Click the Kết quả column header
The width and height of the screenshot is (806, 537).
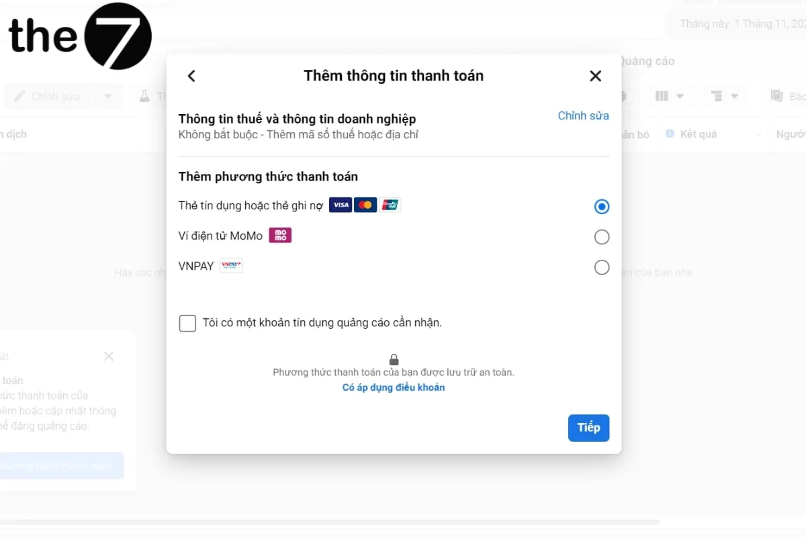click(x=698, y=134)
